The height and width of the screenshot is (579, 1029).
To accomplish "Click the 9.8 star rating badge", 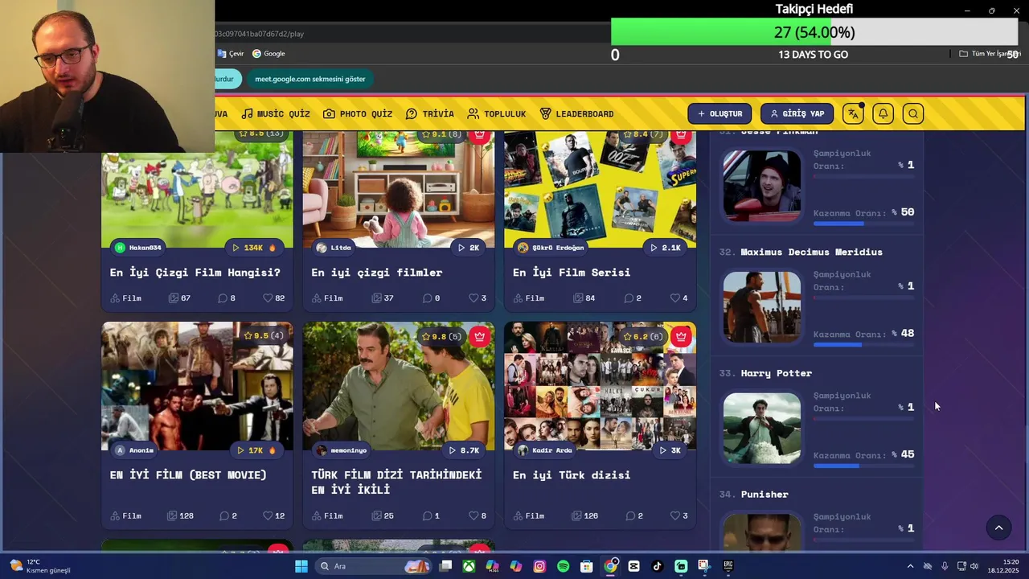I will [x=441, y=336].
